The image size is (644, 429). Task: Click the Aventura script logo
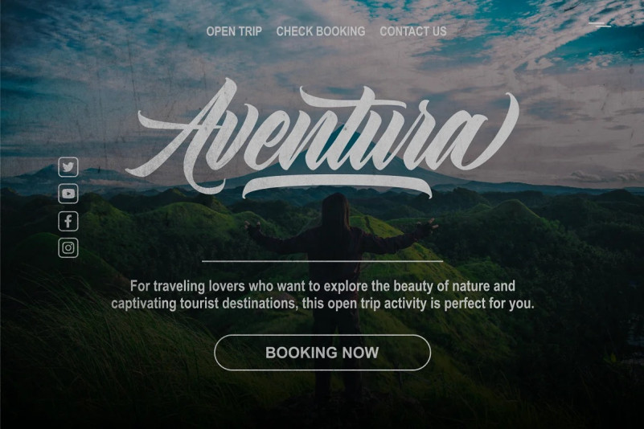tap(322, 138)
